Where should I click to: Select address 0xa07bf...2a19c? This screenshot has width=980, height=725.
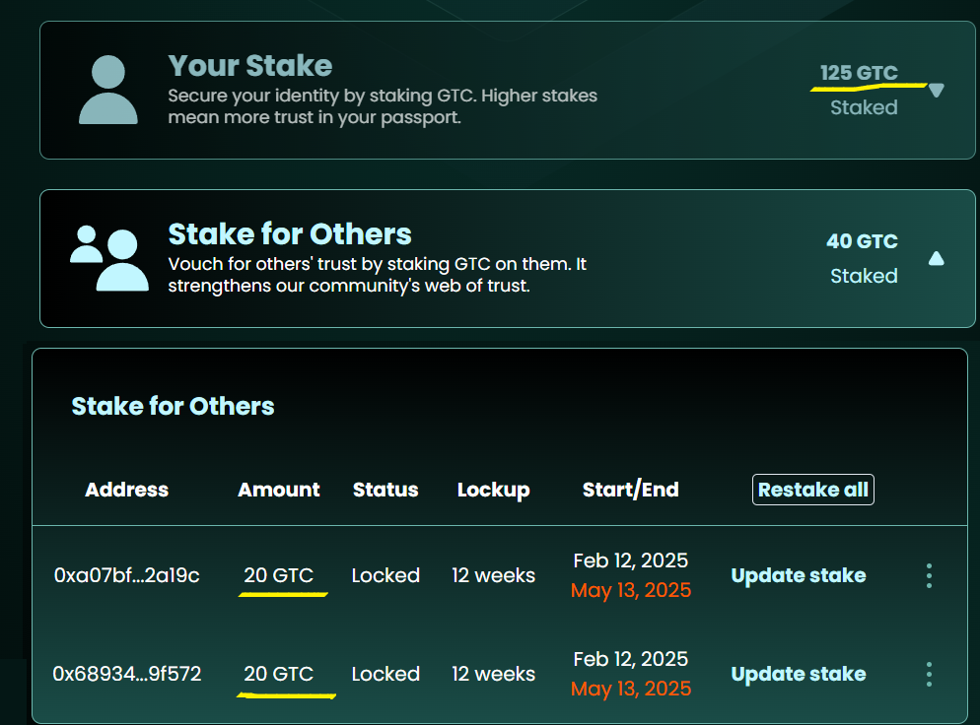127,575
